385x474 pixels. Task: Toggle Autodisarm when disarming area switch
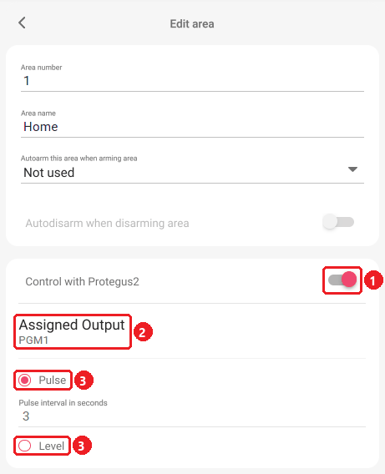click(x=338, y=222)
